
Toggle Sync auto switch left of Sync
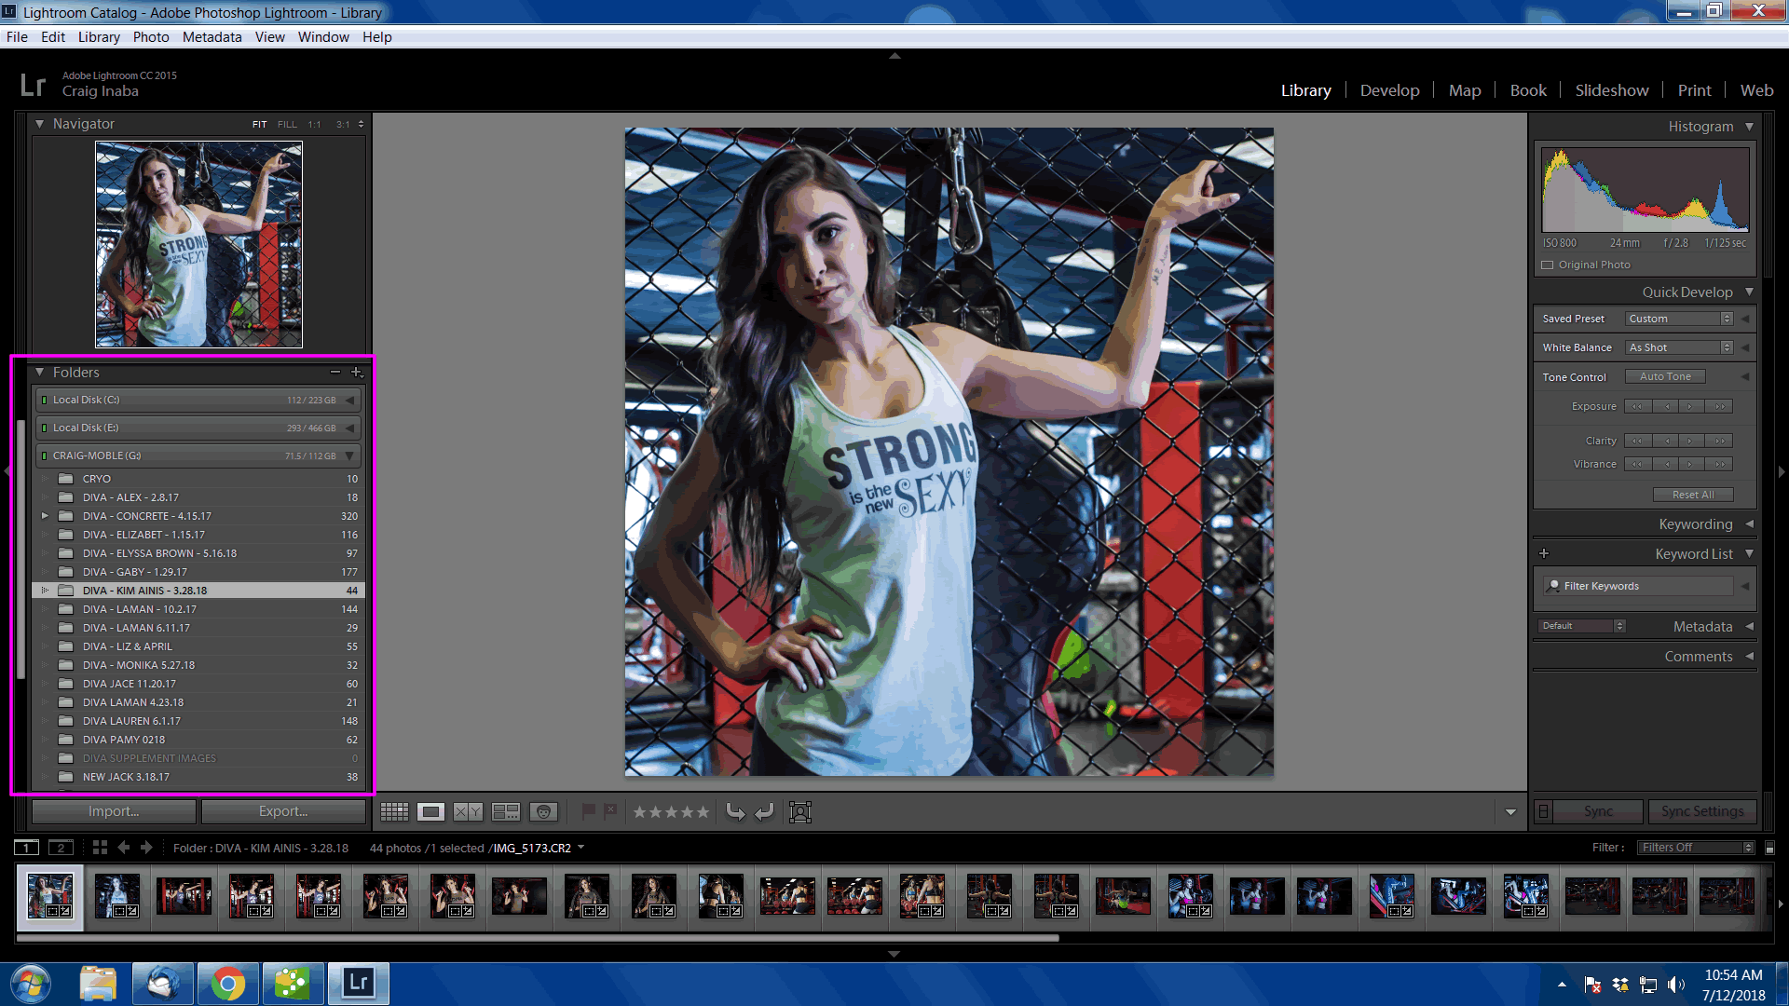click(x=1543, y=811)
